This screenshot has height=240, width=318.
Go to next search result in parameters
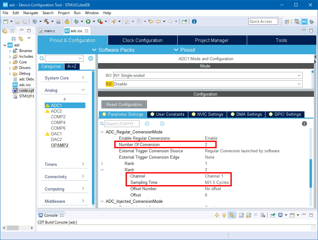click(x=162, y=124)
